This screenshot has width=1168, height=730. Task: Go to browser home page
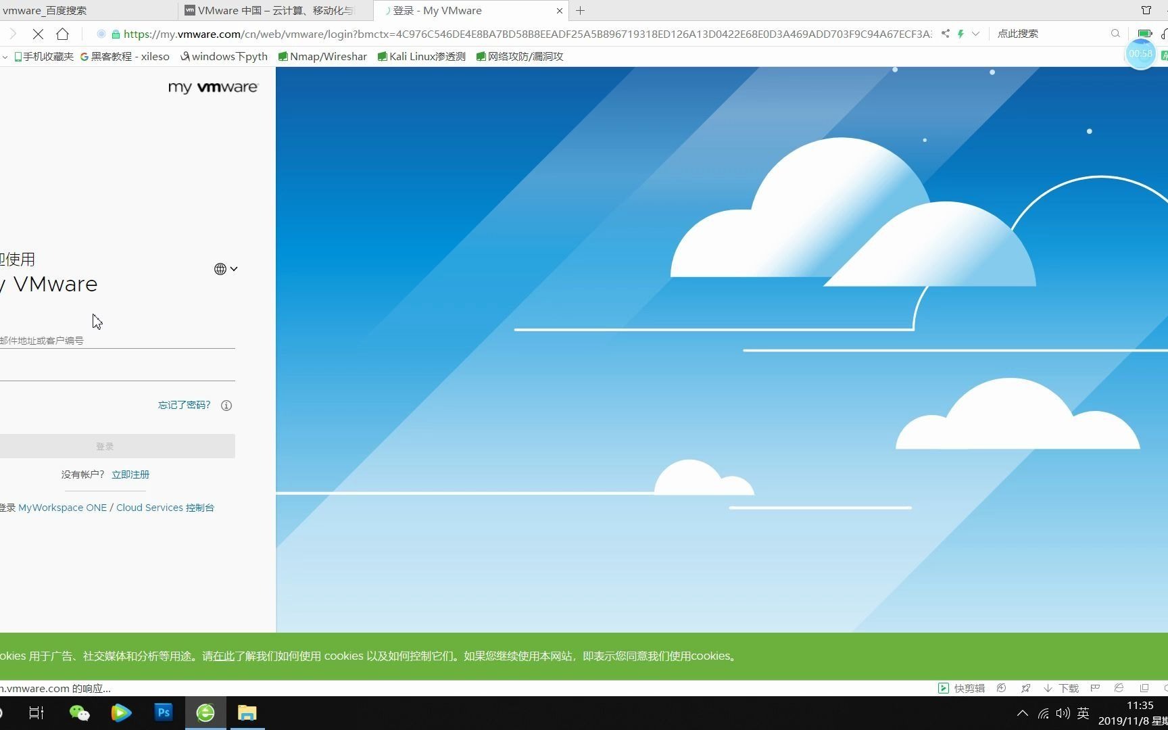pos(63,34)
